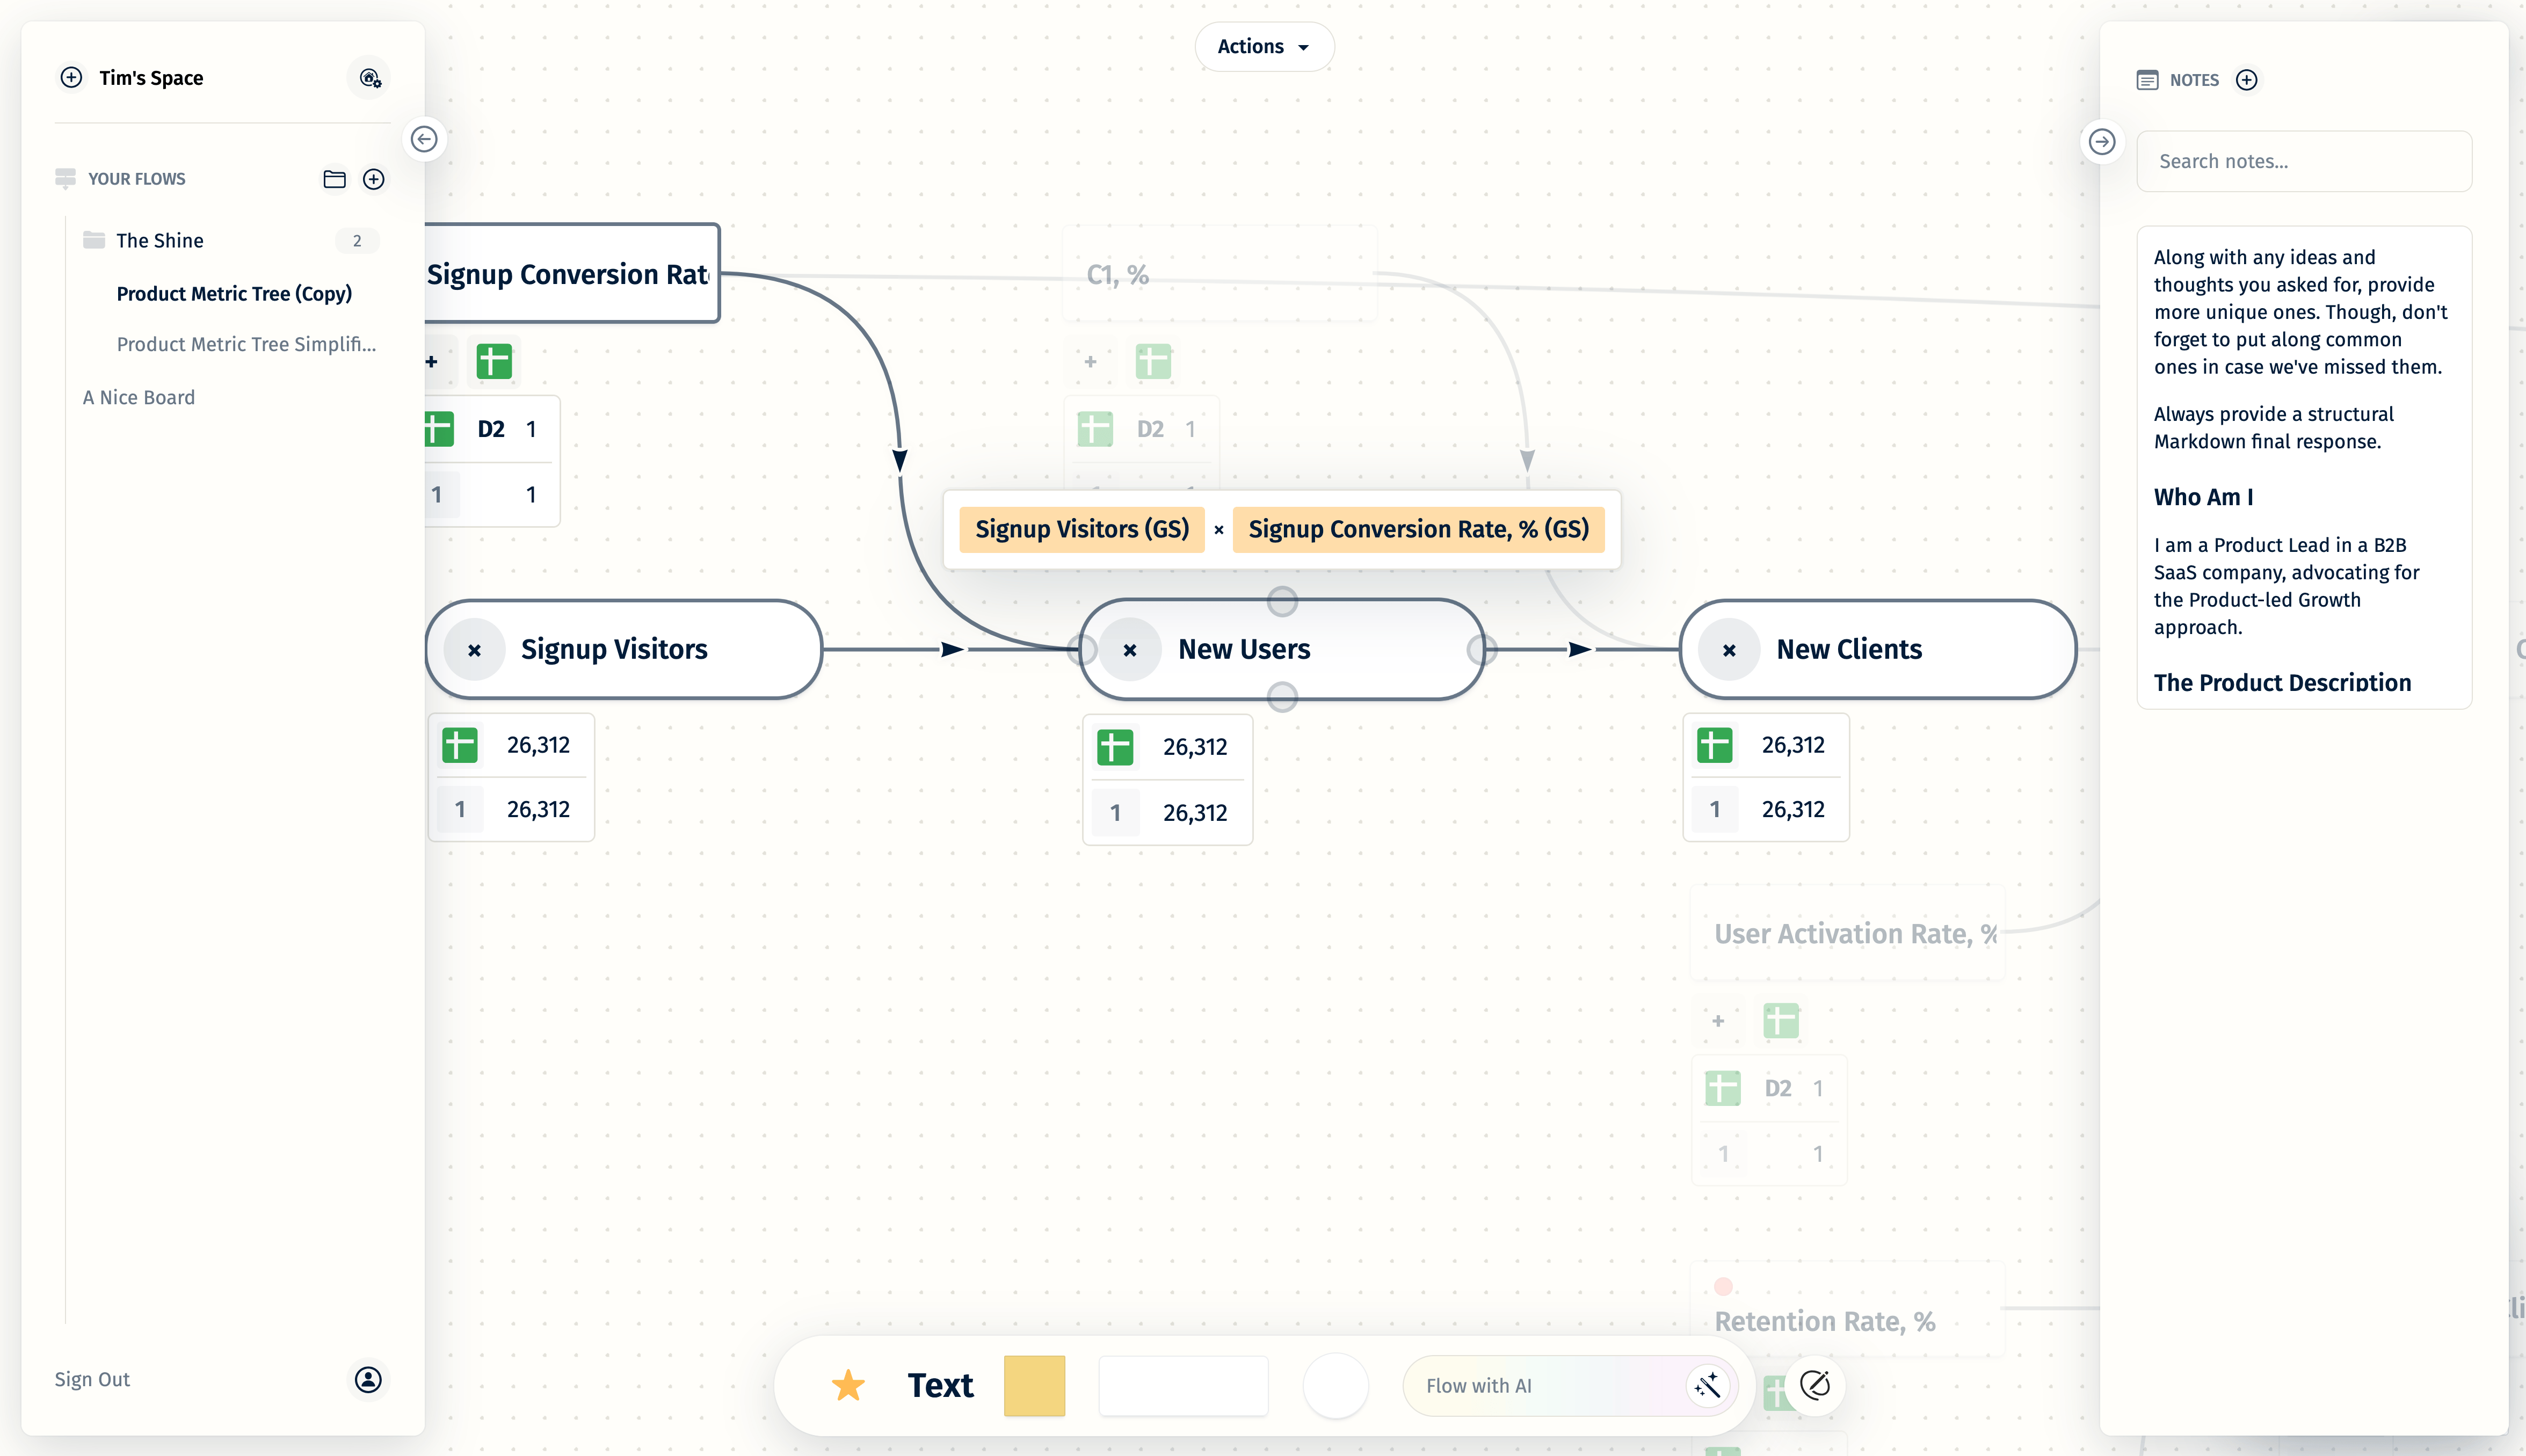Click Google Sheets icon under Signup Visitors
This screenshot has width=2526, height=1456.
(460, 745)
